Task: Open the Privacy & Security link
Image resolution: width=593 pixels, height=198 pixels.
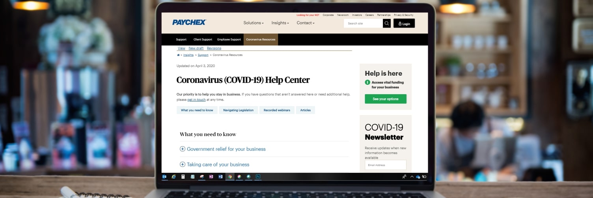Action: [x=404, y=15]
